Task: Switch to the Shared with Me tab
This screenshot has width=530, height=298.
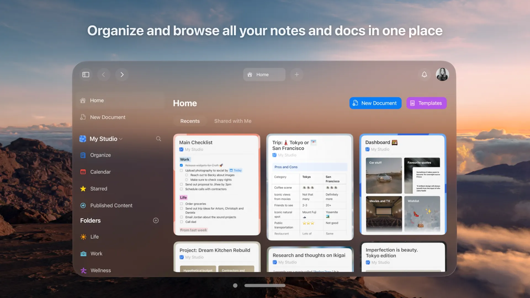Action: click(x=233, y=121)
